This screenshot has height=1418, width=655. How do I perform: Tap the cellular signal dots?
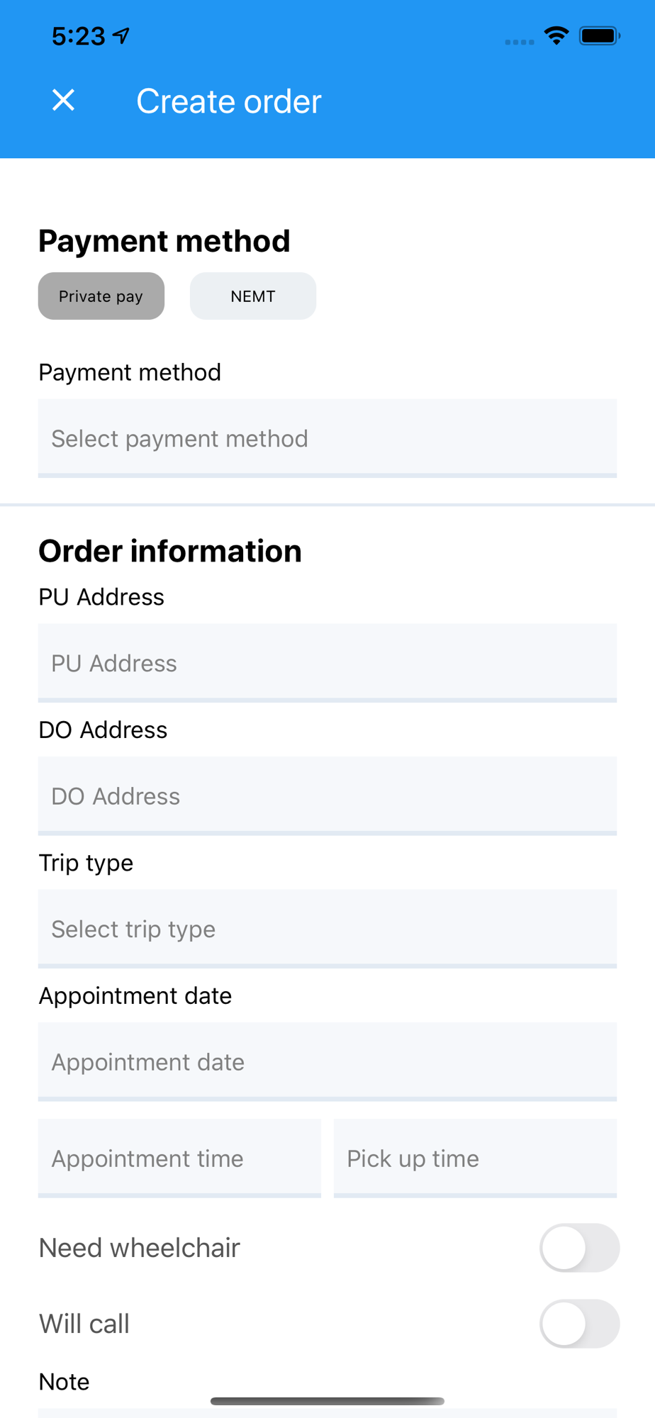click(520, 42)
